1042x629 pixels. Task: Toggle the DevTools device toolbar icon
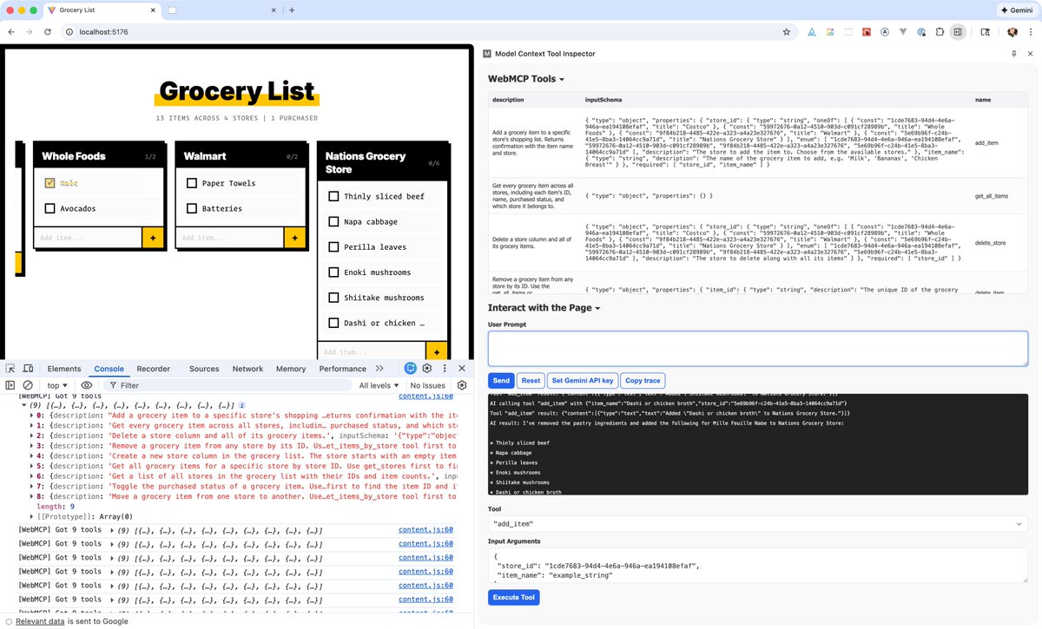pos(29,369)
